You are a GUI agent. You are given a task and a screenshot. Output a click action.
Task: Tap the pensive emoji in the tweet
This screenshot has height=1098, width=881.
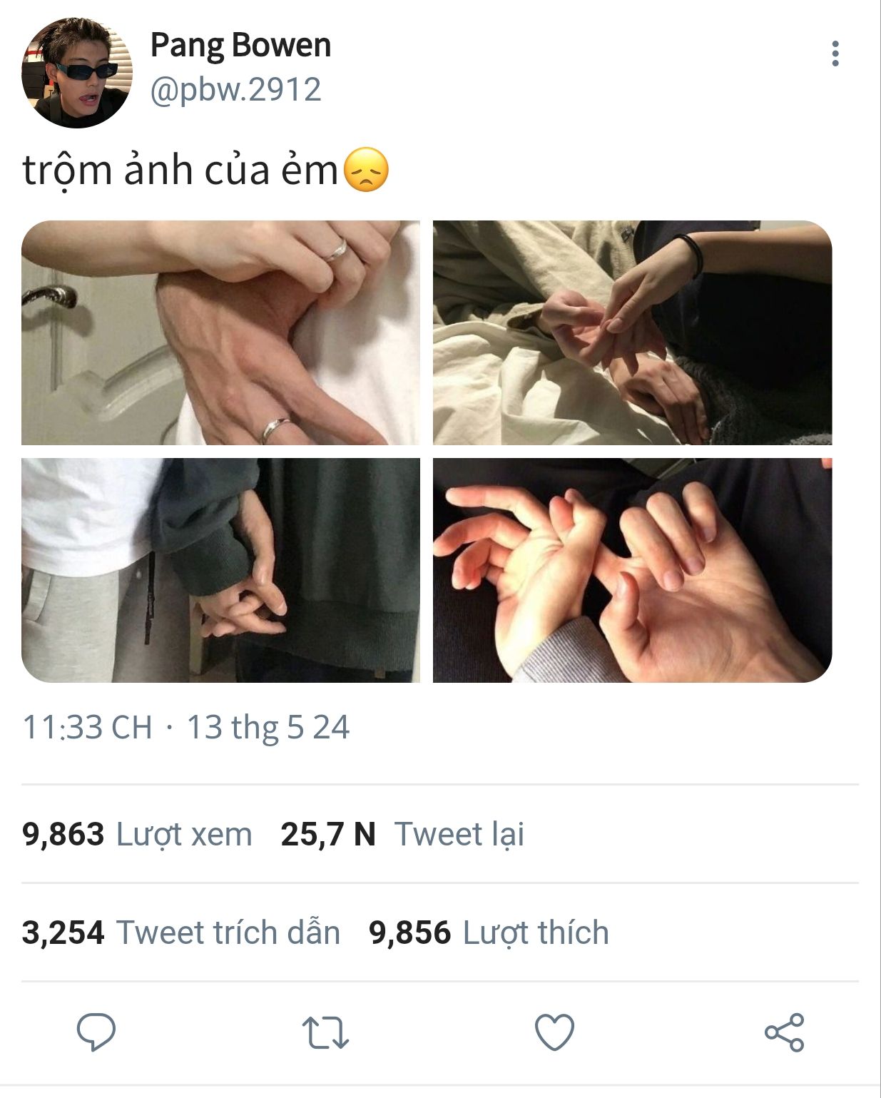click(x=367, y=170)
